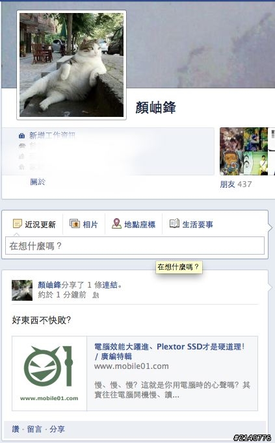The height and width of the screenshot is (443, 275).
Task: Click the photo icon beside 相片
Action: (75, 223)
